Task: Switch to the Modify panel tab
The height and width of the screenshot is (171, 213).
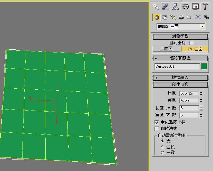Action: (165, 7)
